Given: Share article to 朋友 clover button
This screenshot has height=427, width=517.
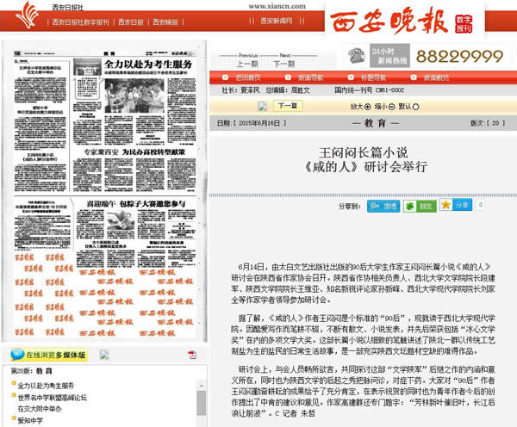Looking at the screenshot, I should tap(420, 207).
